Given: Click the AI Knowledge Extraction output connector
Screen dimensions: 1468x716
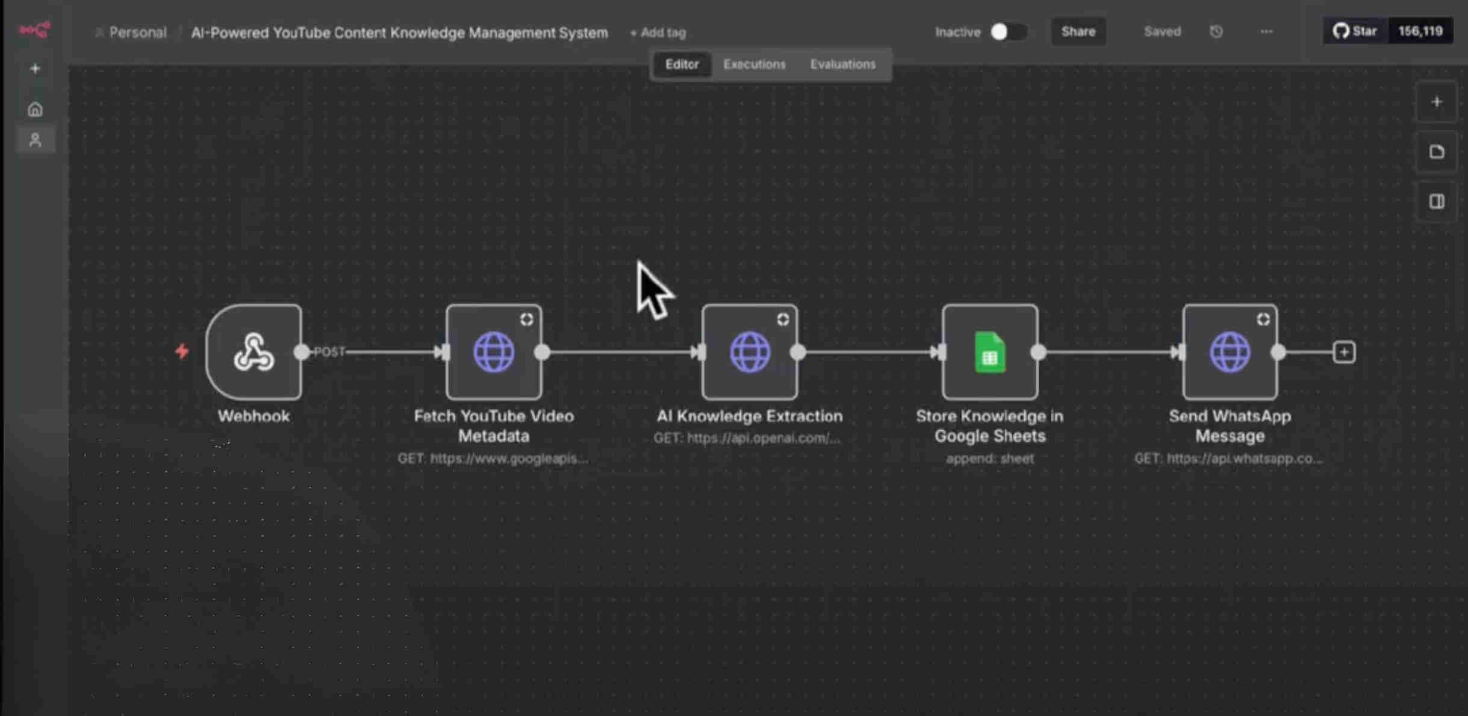Looking at the screenshot, I should [x=798, y=352].
